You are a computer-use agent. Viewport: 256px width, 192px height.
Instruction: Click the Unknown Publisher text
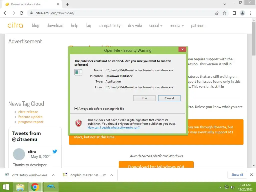click(x=119, y=76)
